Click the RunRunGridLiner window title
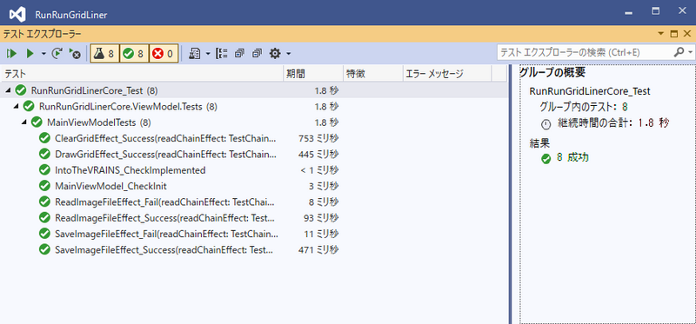 click(71, 15)
